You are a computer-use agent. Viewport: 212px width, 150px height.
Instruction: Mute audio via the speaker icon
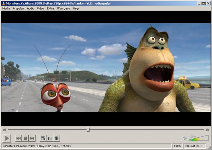pos(184,138)
